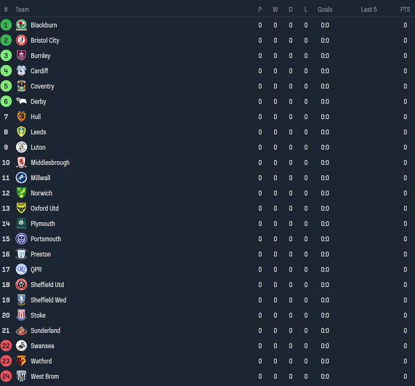
Task: Click the Watford club crest
Action: pos(21,361)
